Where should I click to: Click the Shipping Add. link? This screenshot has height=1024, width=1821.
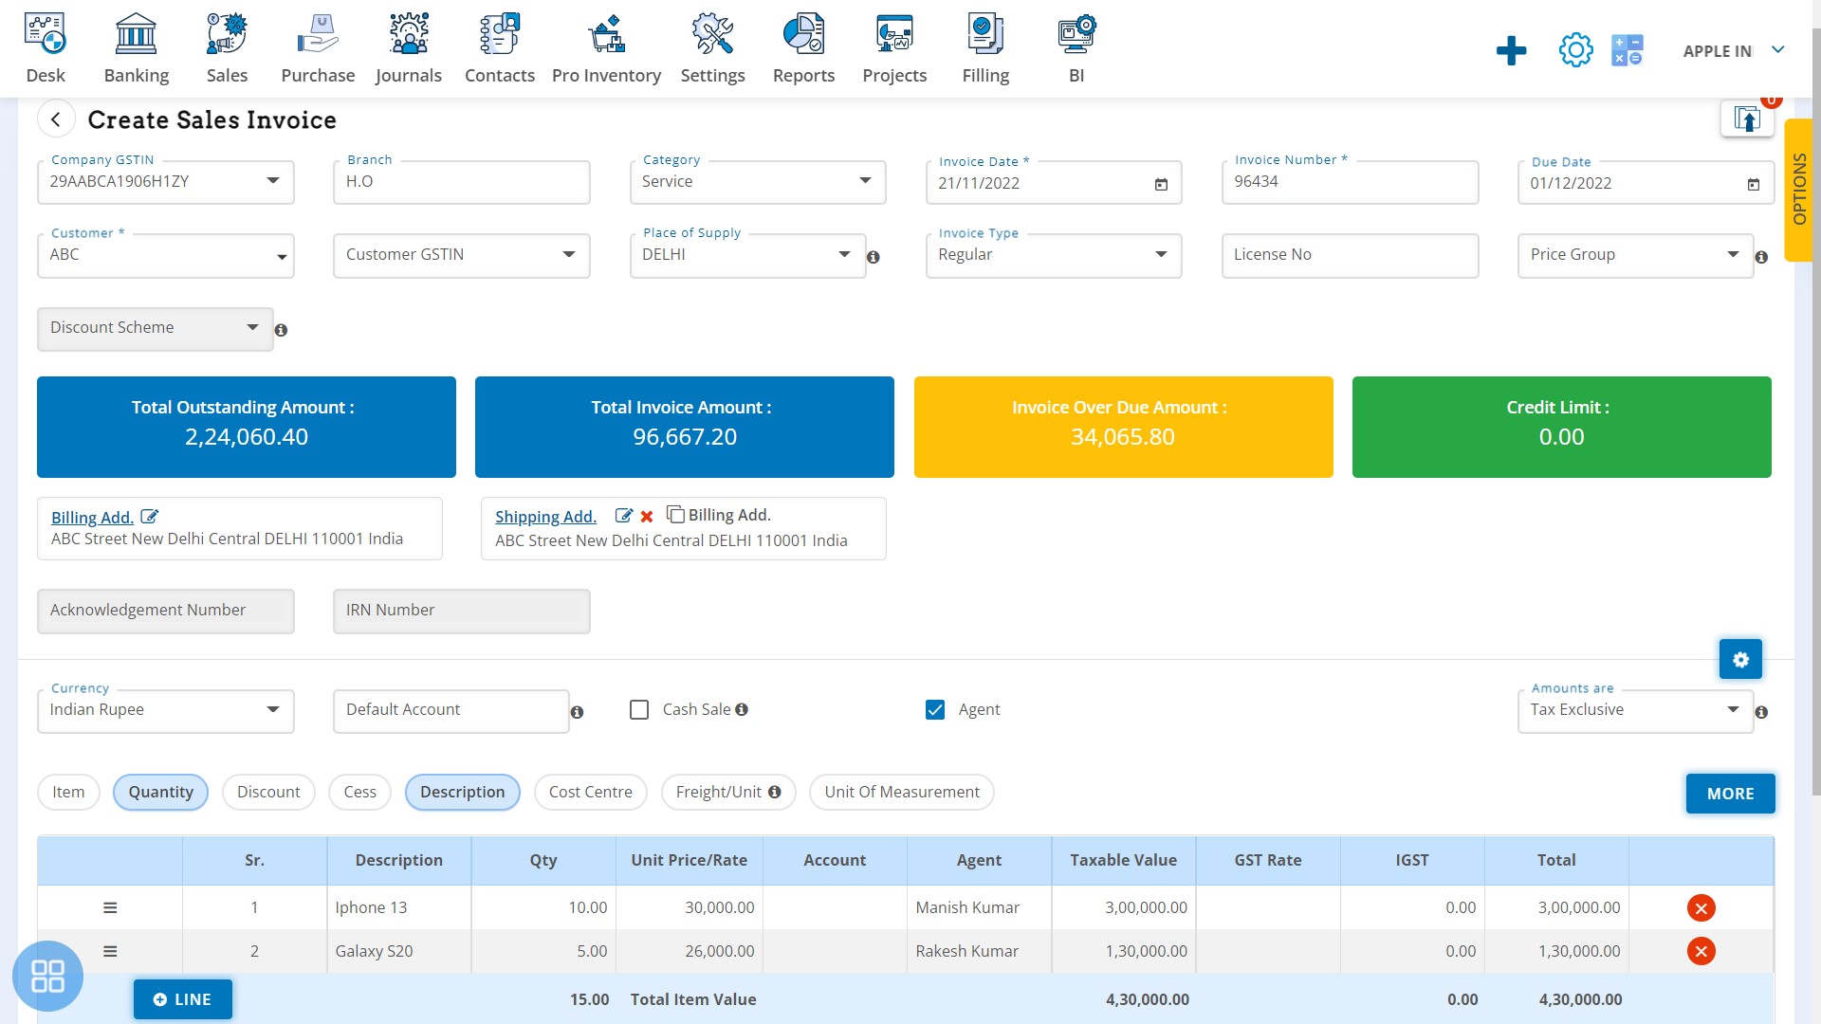[545, 516]
